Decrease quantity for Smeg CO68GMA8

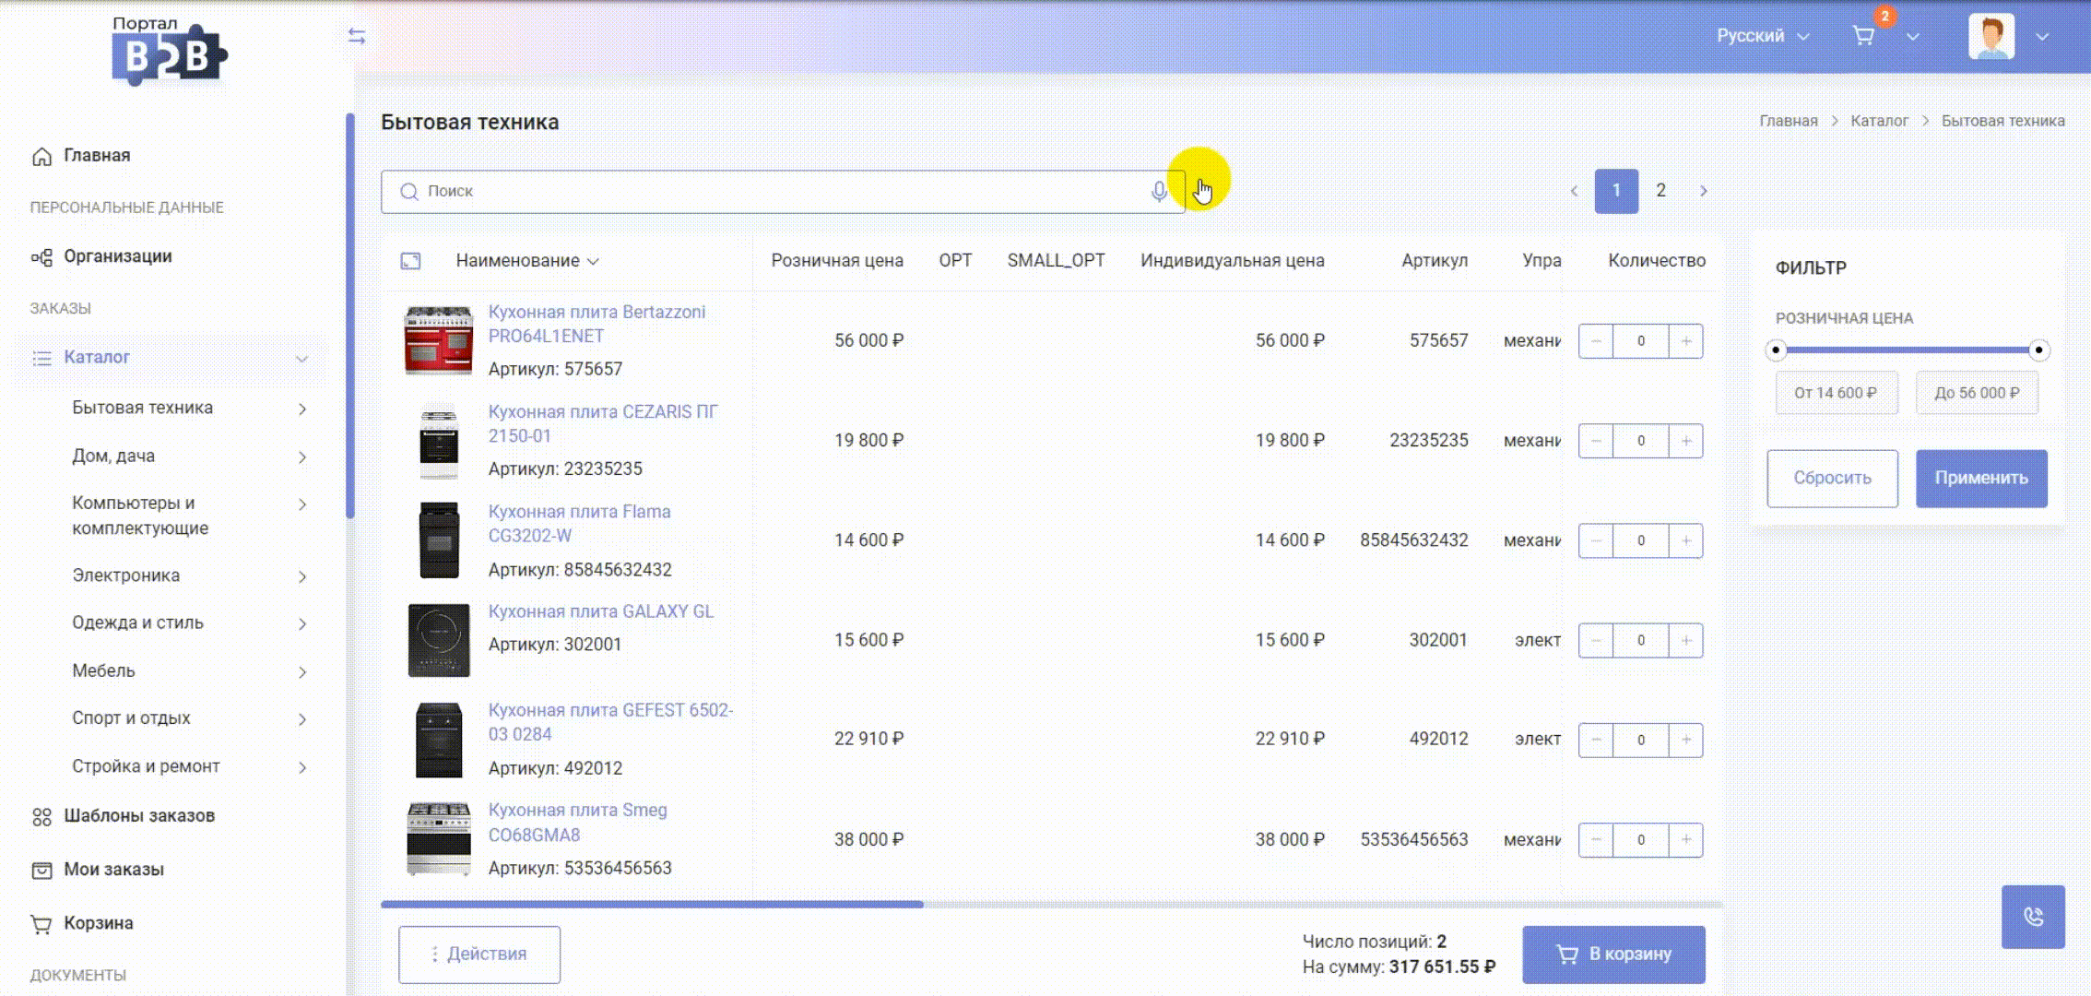coord(1596,839)
